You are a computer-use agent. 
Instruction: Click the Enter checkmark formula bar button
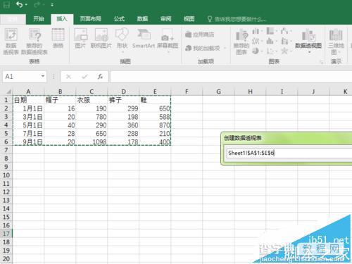[x=84, y=77]
